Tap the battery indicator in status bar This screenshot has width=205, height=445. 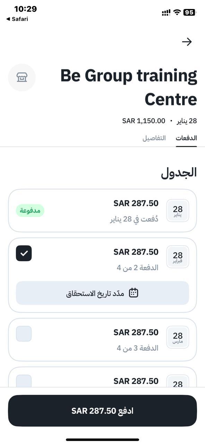[x=190, y=13]
